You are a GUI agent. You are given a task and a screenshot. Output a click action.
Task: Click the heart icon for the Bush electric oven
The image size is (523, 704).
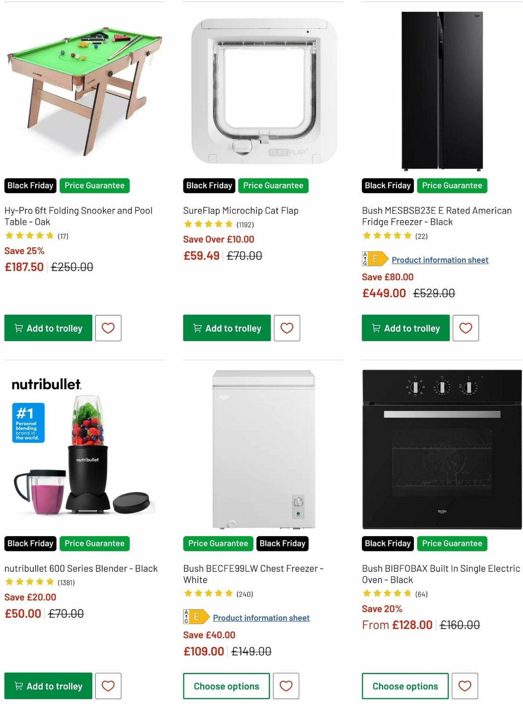(x=465, y=686)
